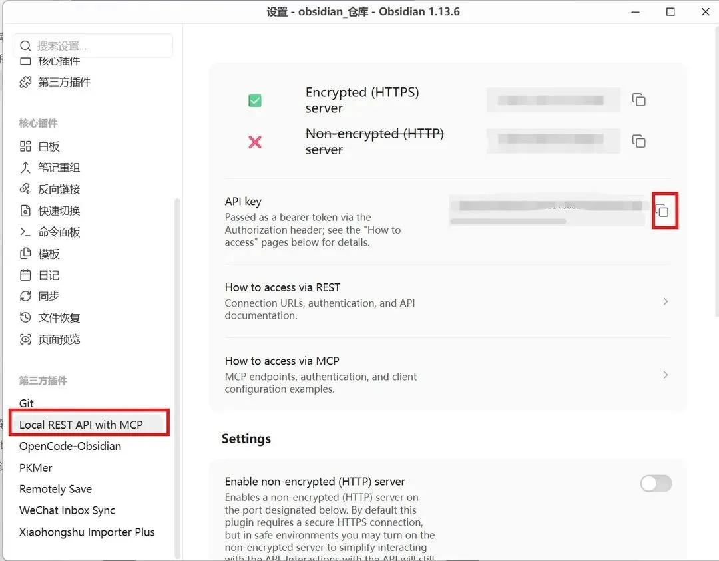Minimize the Obsidian settings window

pos(636,12)
